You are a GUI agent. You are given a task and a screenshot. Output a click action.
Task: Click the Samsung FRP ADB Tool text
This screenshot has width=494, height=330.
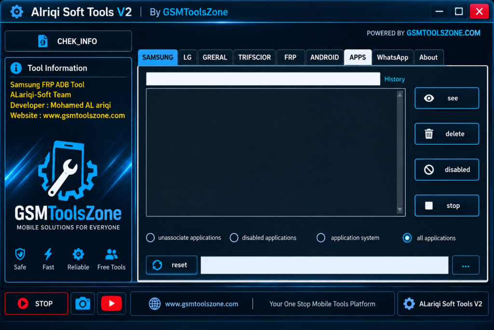point(47,85)
